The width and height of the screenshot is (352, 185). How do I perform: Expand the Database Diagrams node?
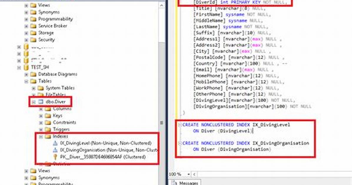(x=26, y=75)
